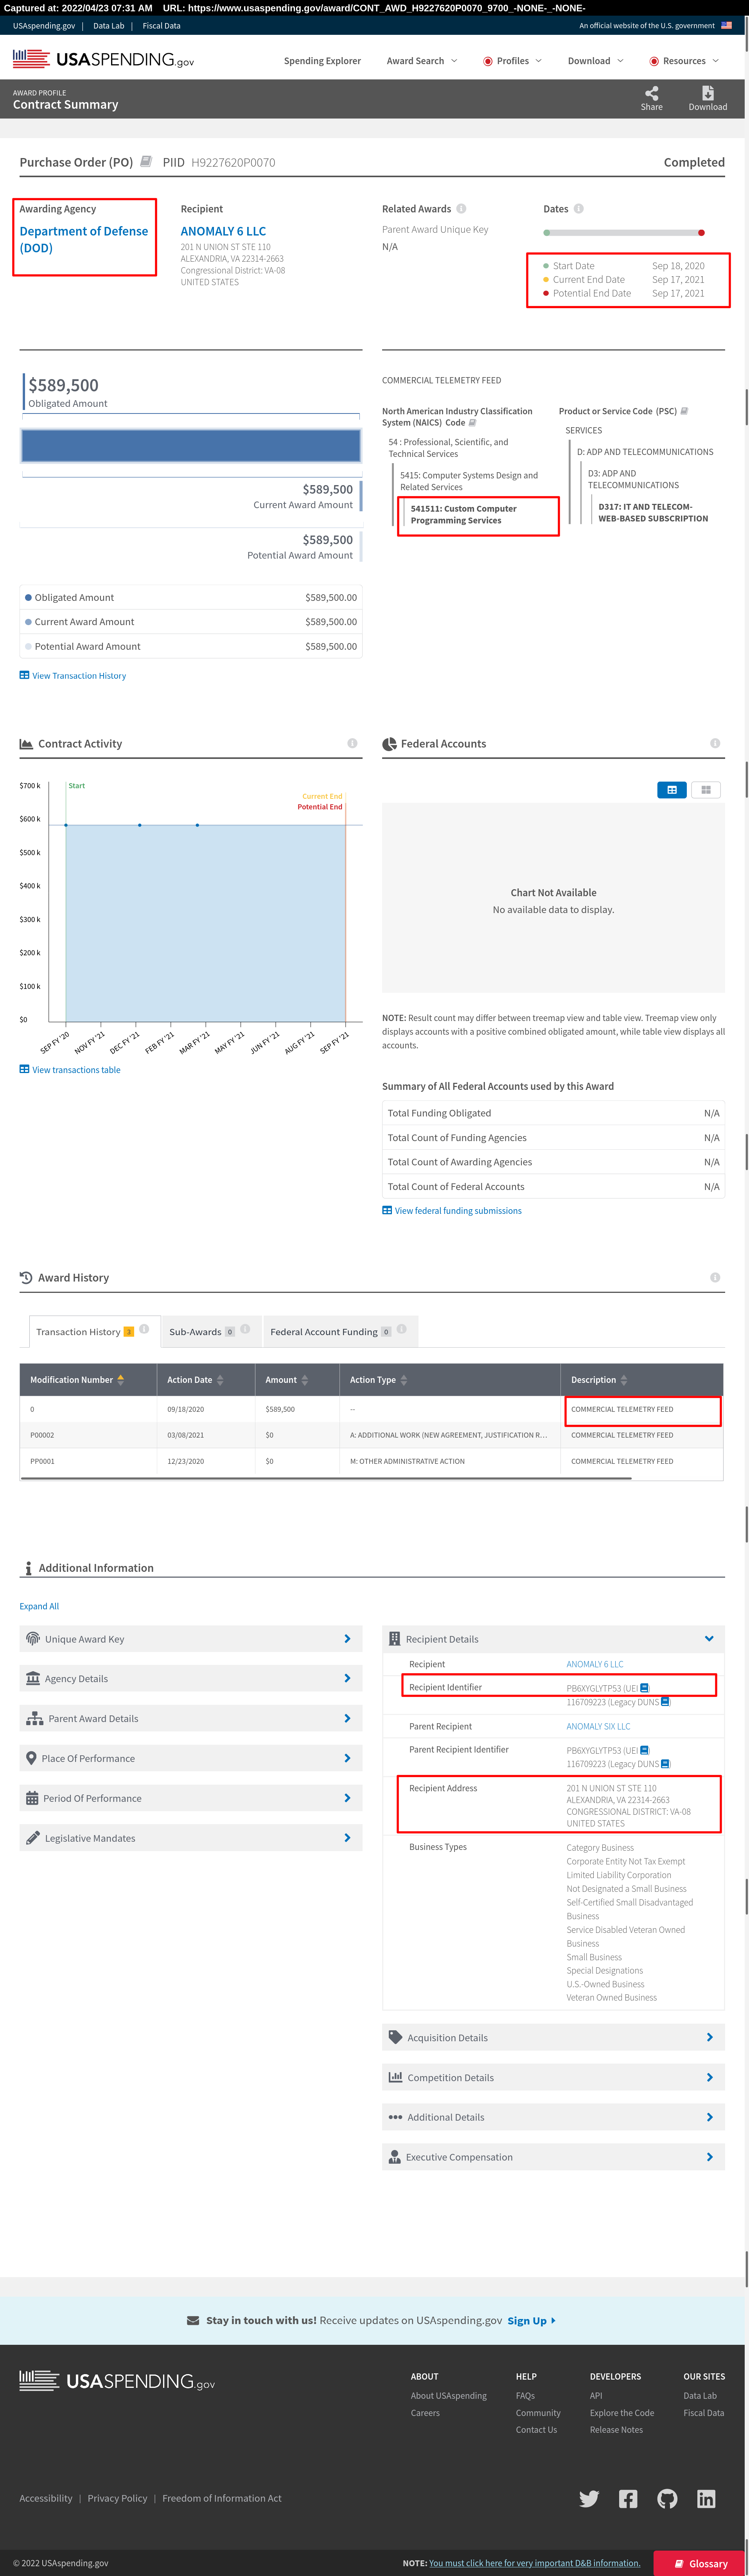
Task: Click the blue obligated amount bar
Action: (x=191, y=445)
